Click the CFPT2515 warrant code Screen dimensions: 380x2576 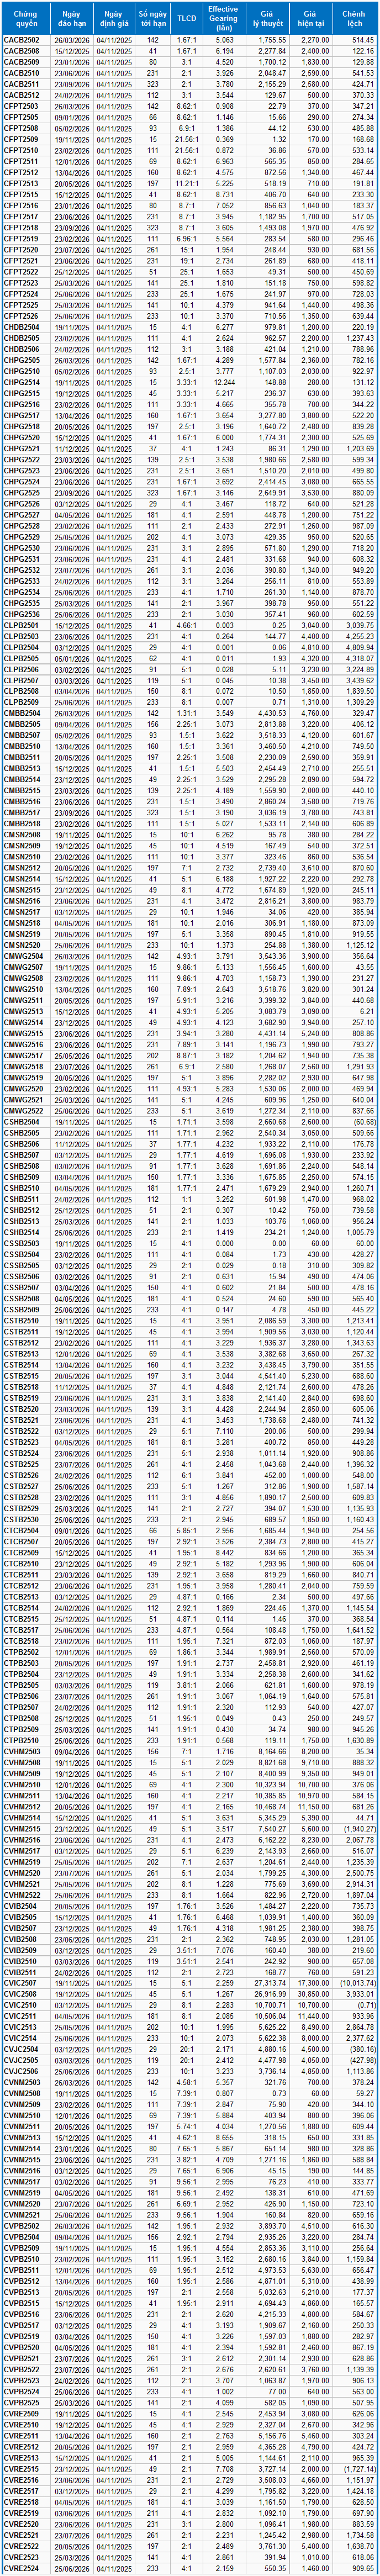(22, 195)
